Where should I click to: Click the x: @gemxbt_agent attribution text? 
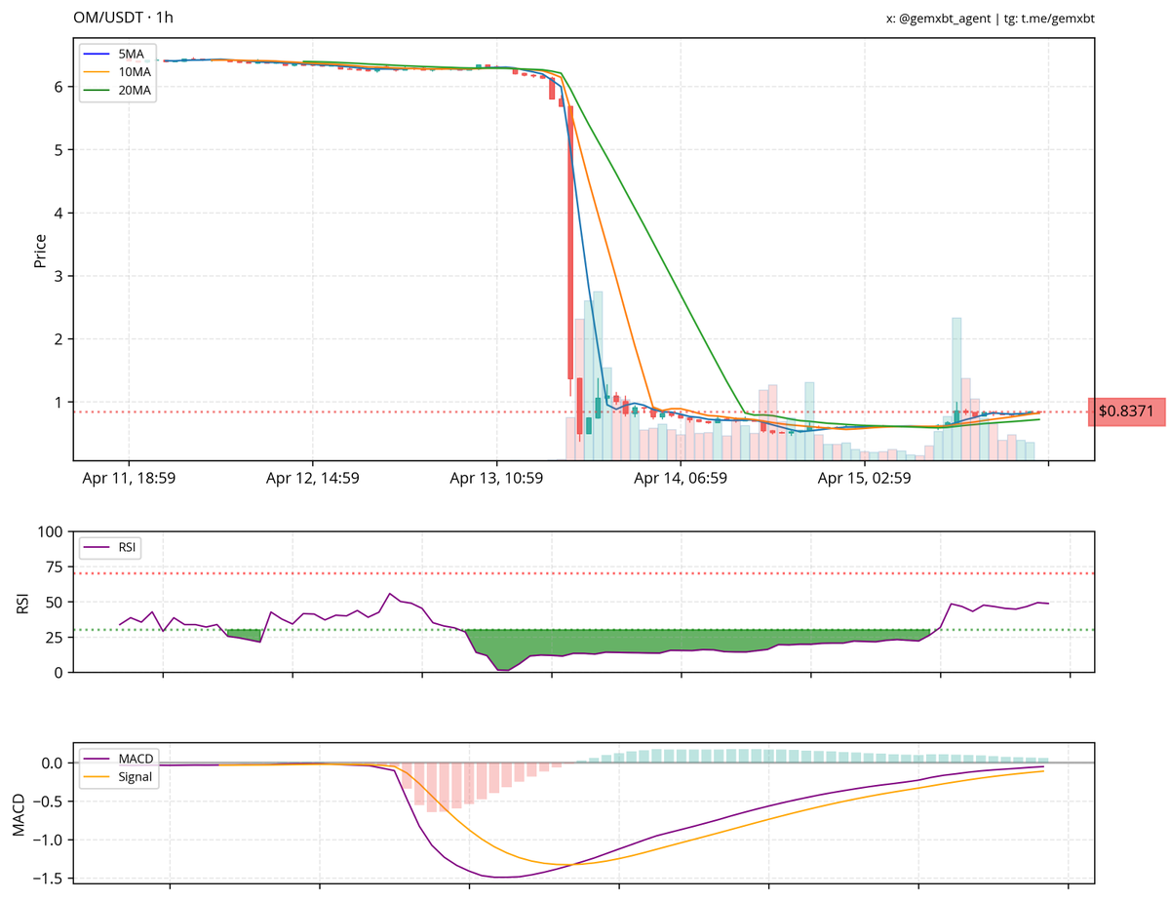[940, 19]
